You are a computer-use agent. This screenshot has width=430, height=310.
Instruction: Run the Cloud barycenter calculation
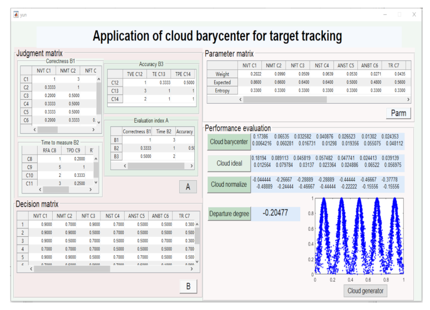tap(228, 141)
